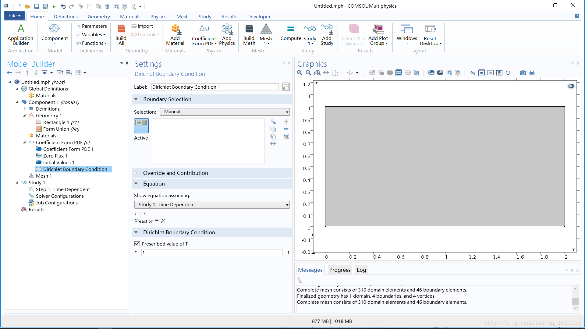
Task: Run Compute study
Action: pos(291,33)
